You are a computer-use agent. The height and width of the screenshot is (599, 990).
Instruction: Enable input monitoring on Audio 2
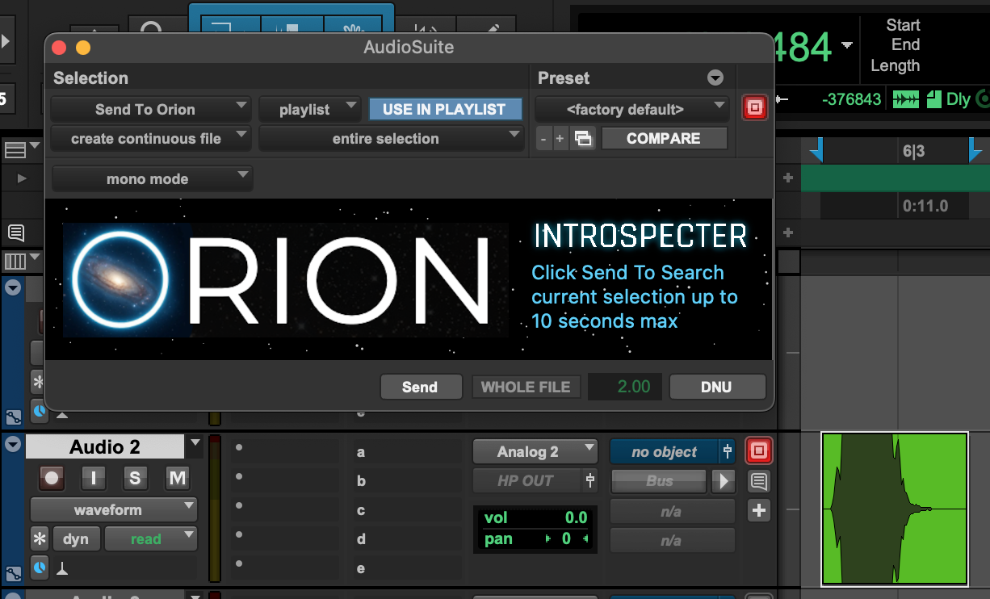click(94, 478)
